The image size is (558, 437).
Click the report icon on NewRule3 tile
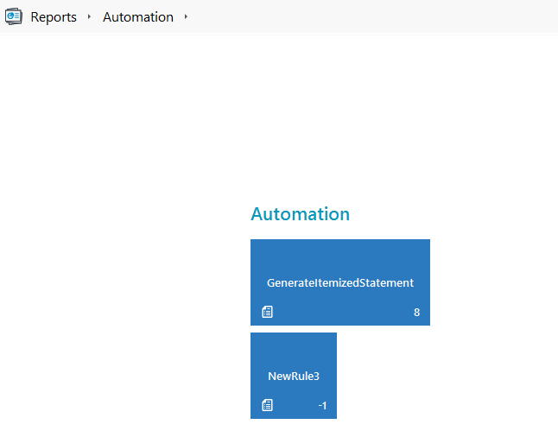(267, 405)
